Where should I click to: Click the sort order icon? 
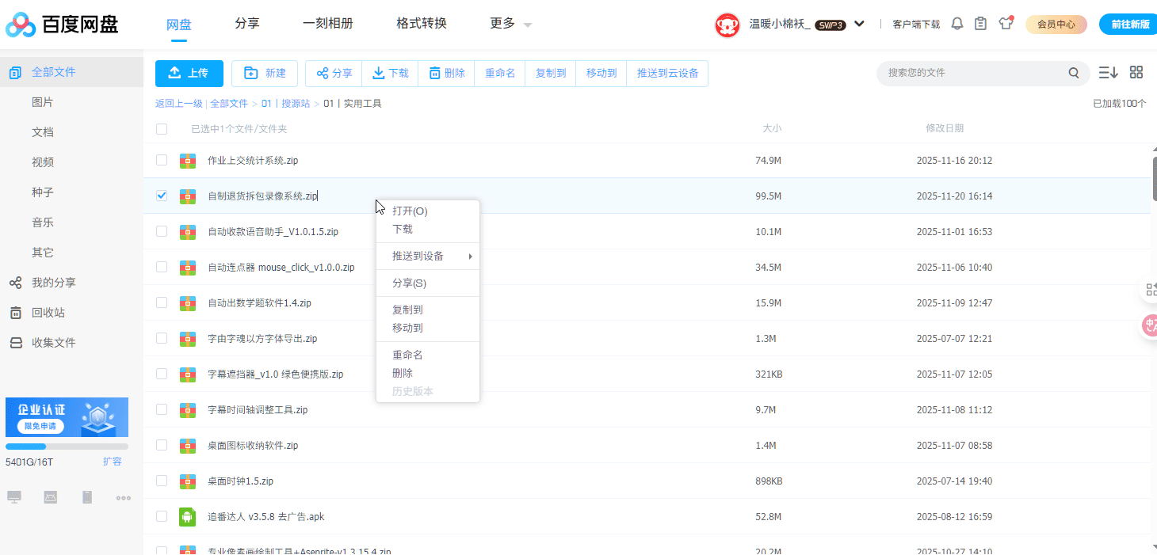click(1108, 73)
